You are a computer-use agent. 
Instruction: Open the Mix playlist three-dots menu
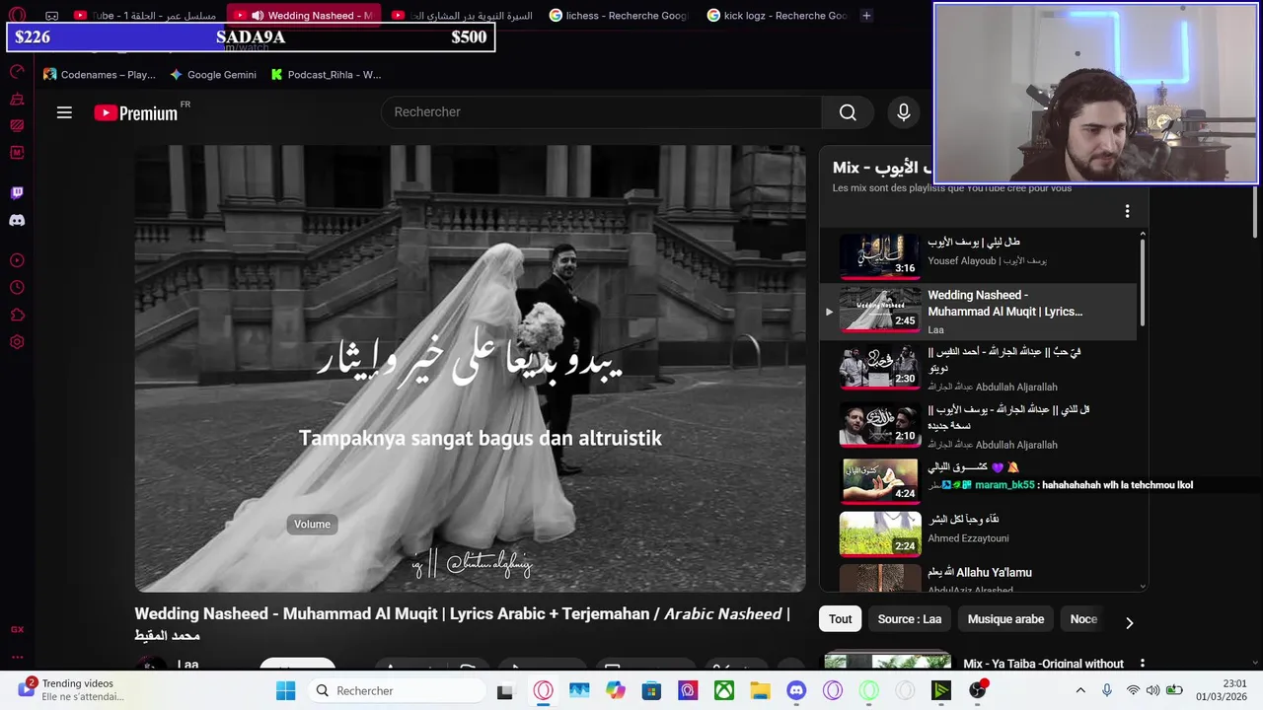point(1127,211)
